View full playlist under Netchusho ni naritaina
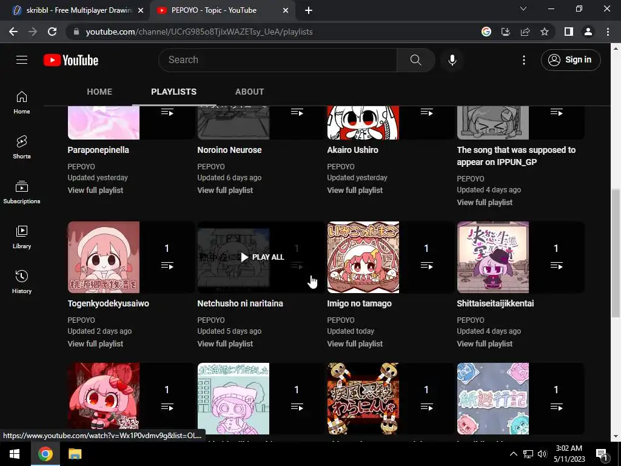 click(x=225, y=343)
